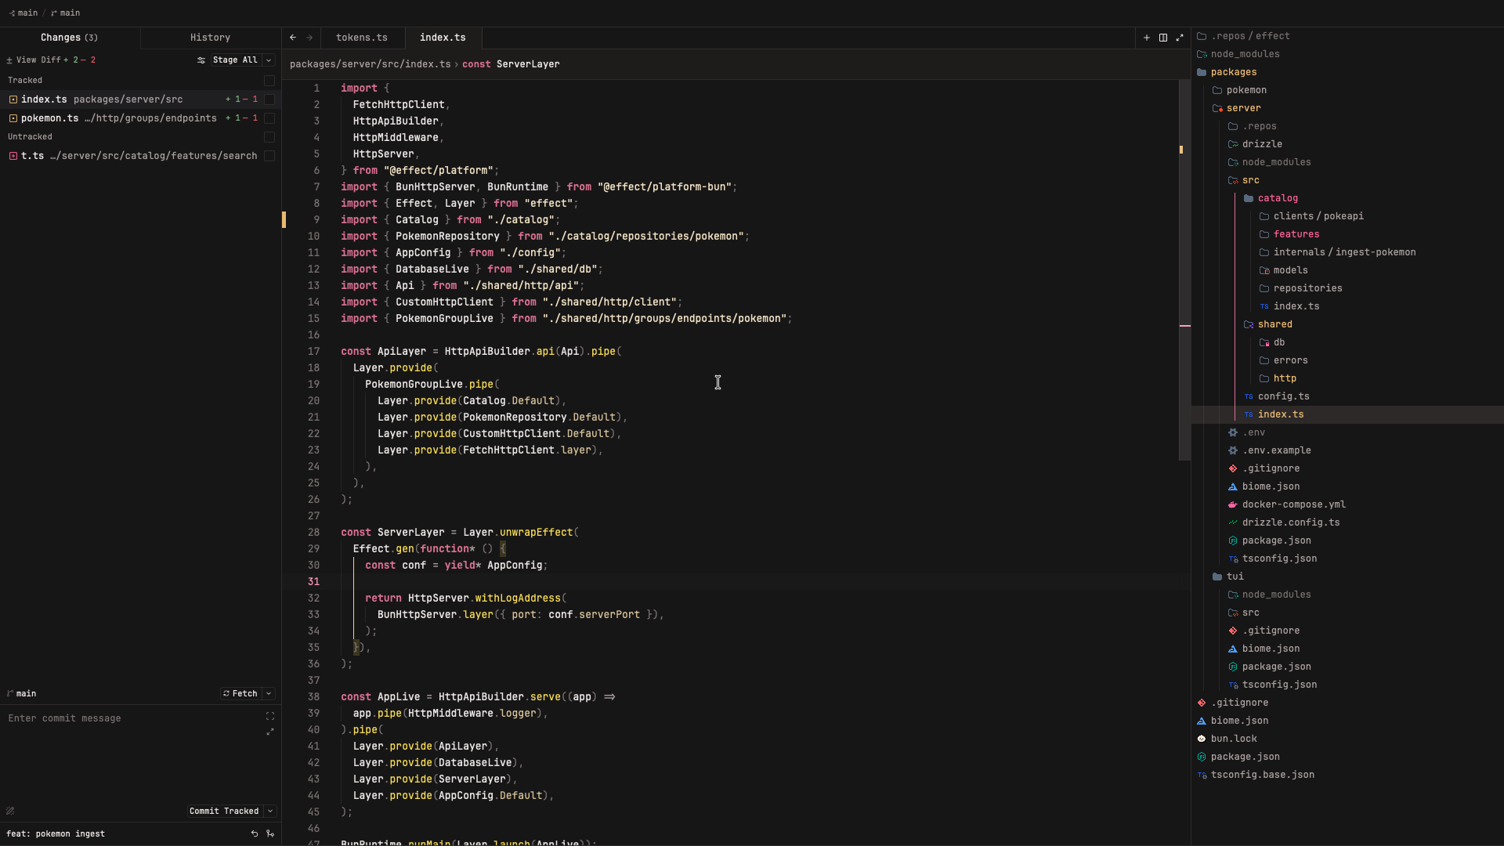This screenshot has height=846, width=1504.
Task: Stage all Tracked files with the checkbox
Action: click(269, 81)
